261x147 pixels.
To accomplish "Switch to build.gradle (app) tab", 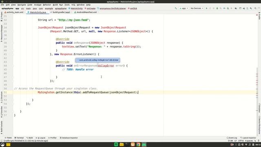I will click(x=61, y=12).
